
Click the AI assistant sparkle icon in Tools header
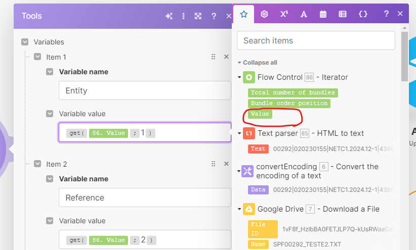click(x=169, y=16)
